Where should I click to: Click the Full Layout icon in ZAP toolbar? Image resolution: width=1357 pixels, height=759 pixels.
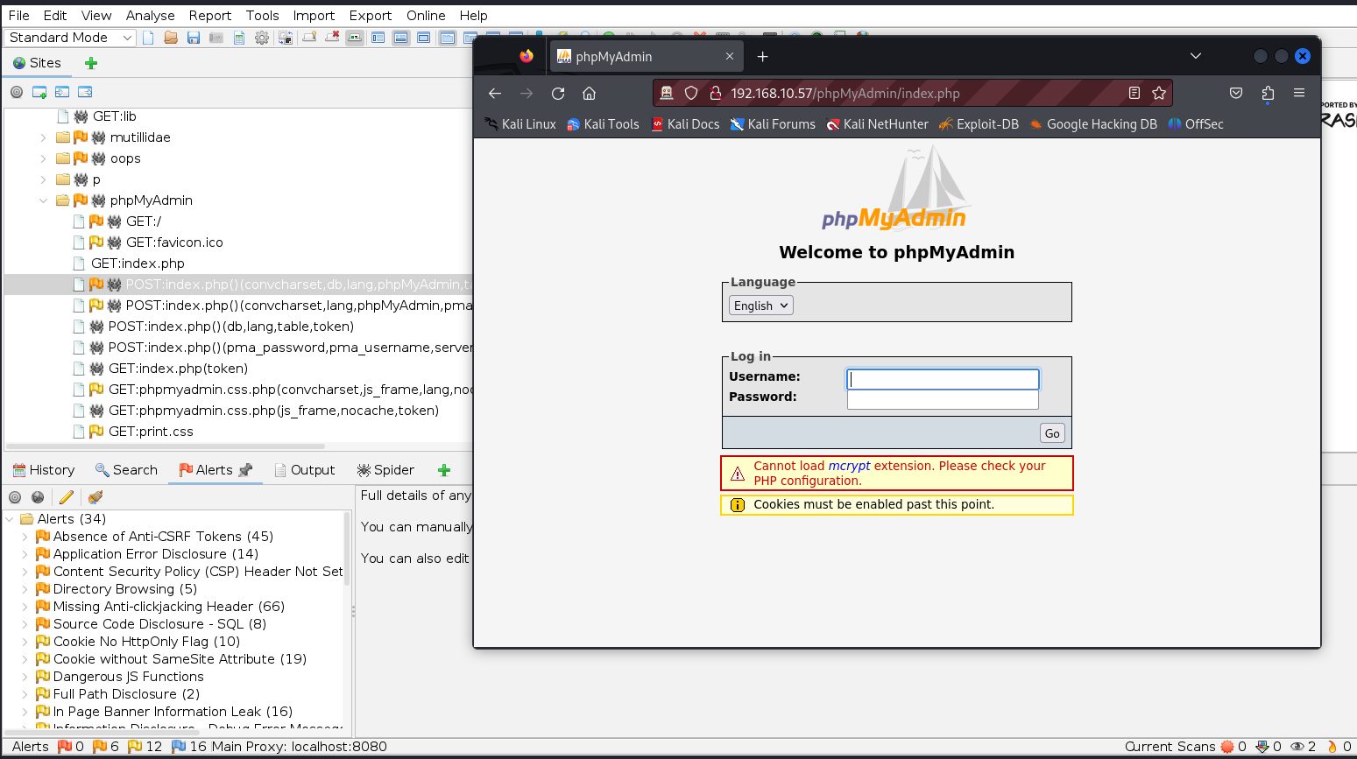click(x=424, y=38)
